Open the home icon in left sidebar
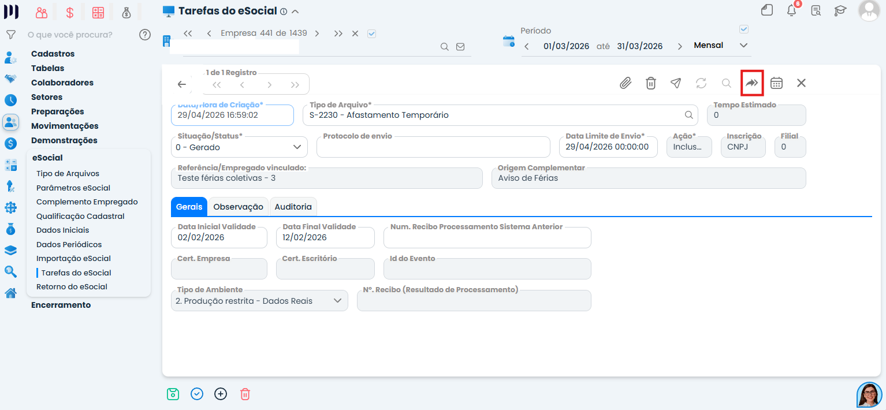 [x=10, y=293]
